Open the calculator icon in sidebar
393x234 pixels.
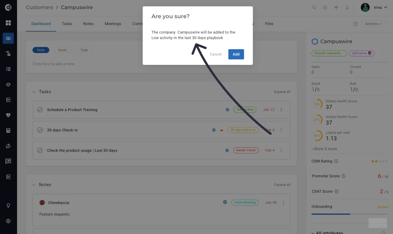point(8,131)
